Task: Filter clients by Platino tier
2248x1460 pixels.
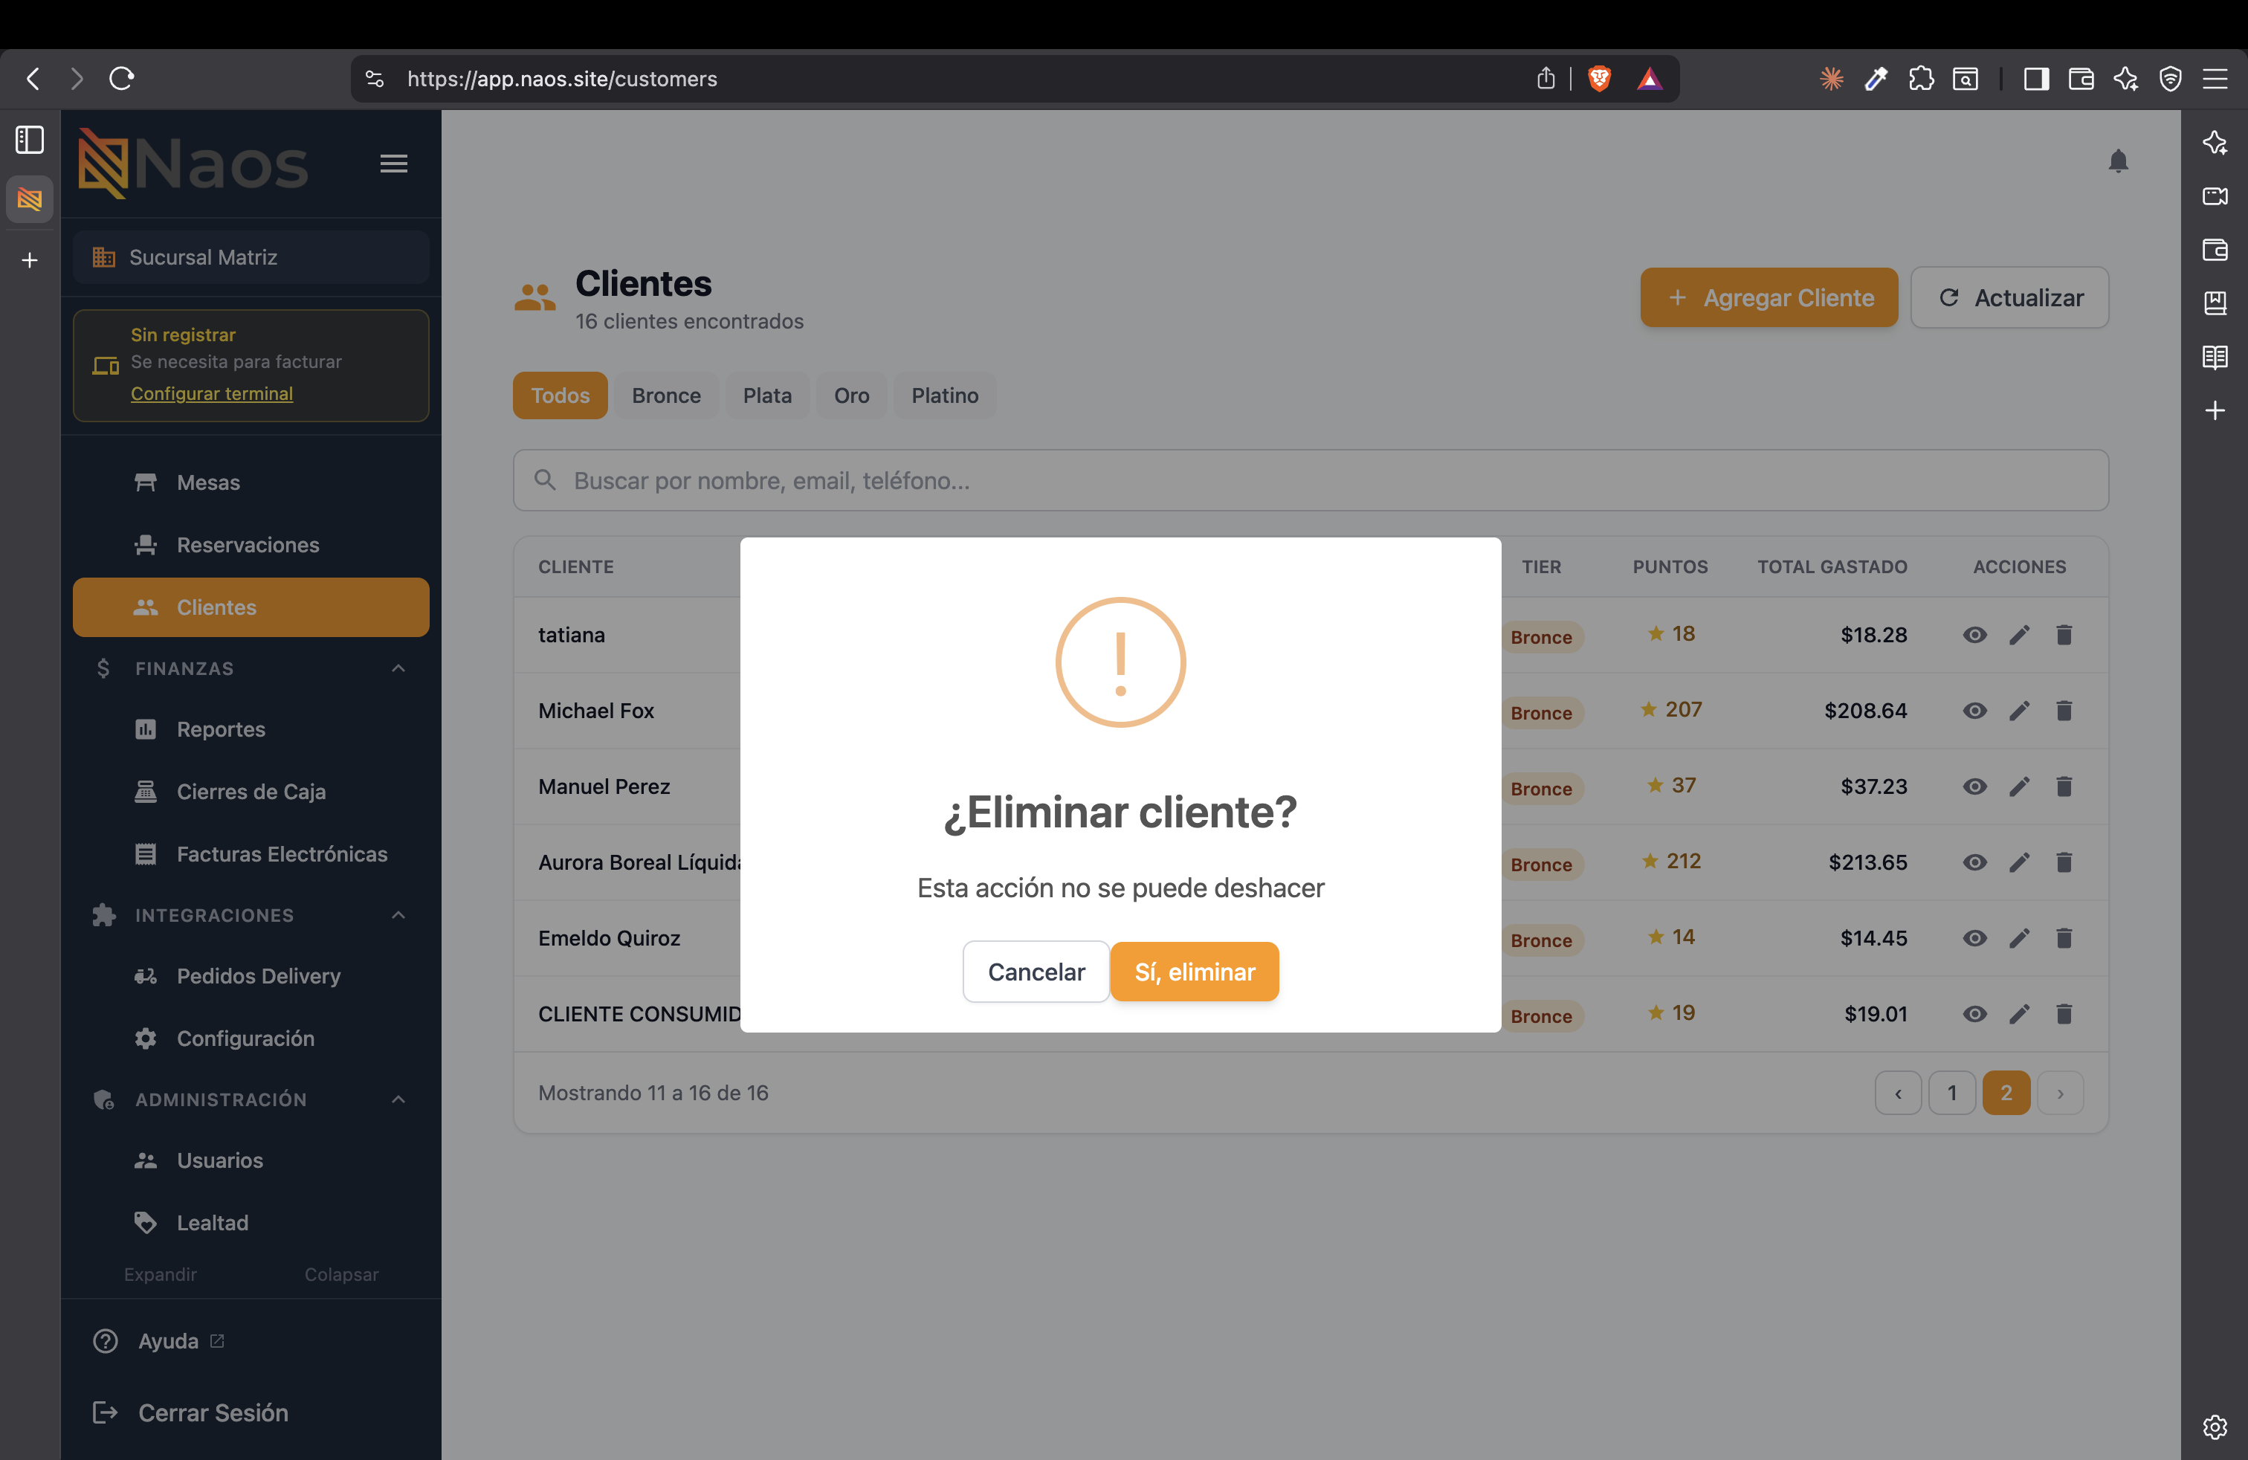Action: pos(945,395)
